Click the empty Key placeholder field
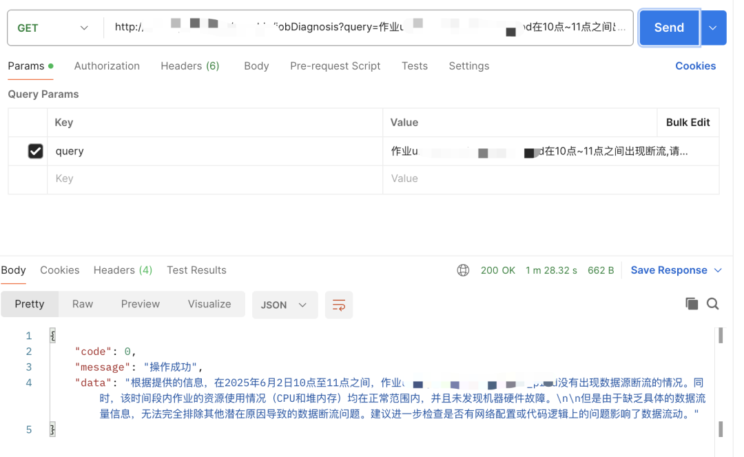Screen dimensions: 744x457 pos(215,179)
